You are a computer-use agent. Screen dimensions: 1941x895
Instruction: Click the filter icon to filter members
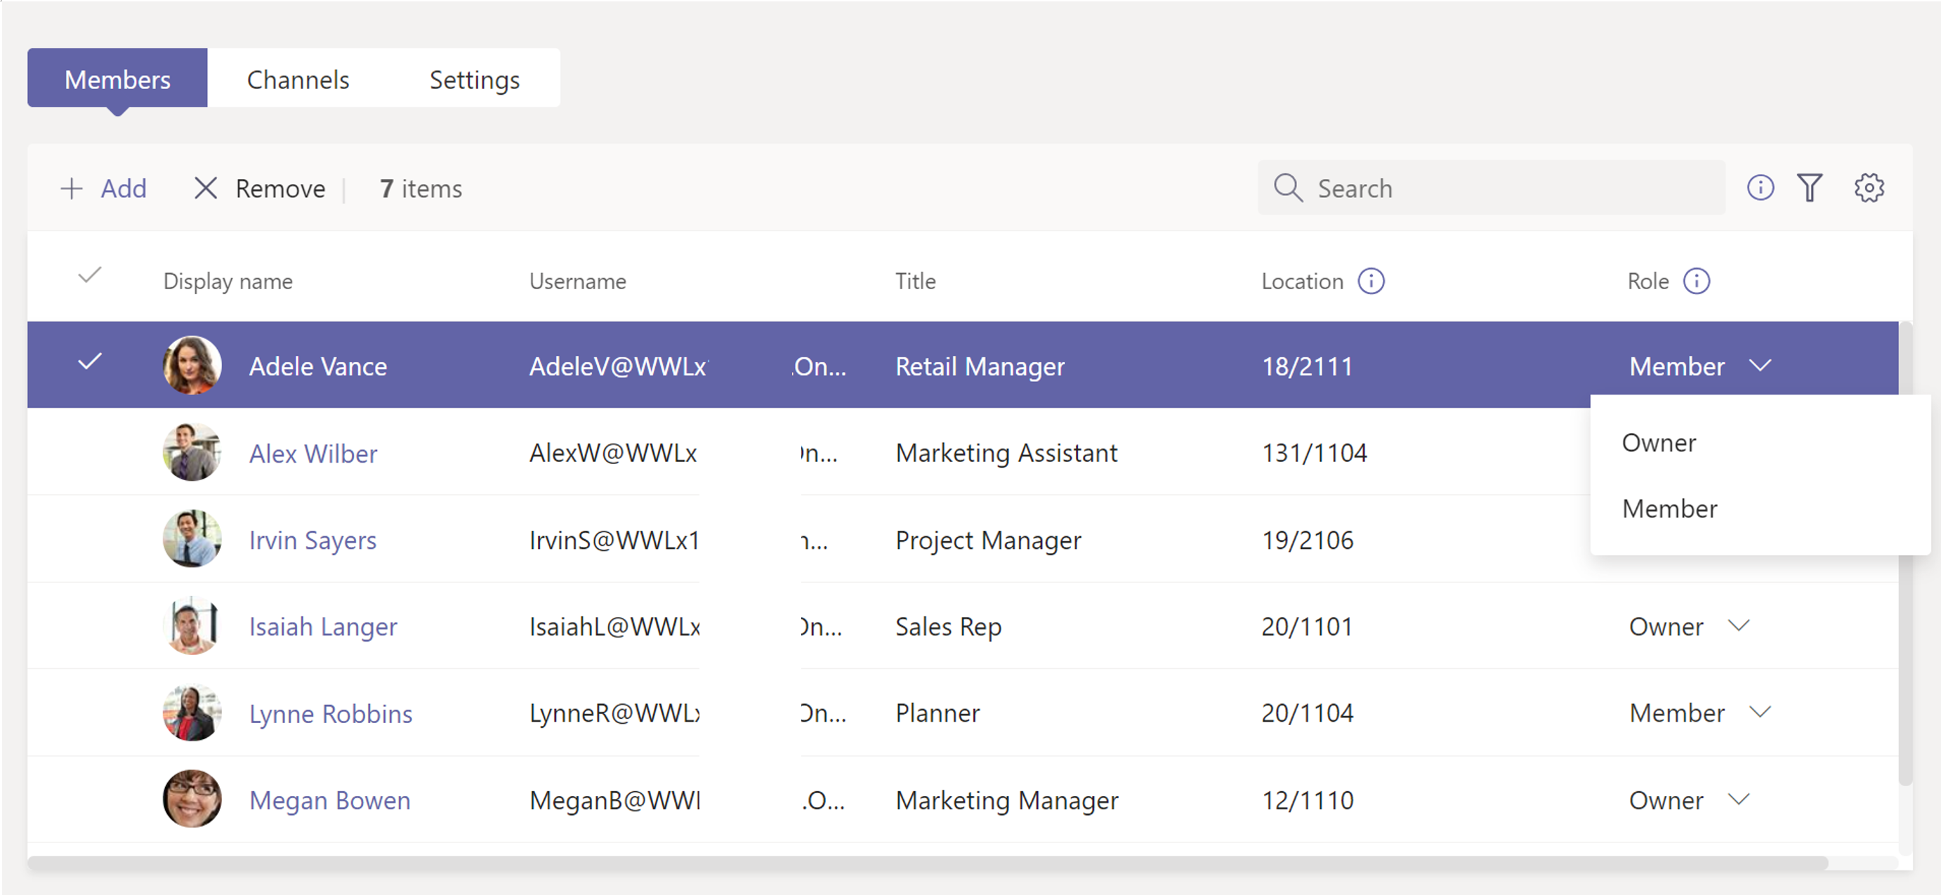(1811, 187)
